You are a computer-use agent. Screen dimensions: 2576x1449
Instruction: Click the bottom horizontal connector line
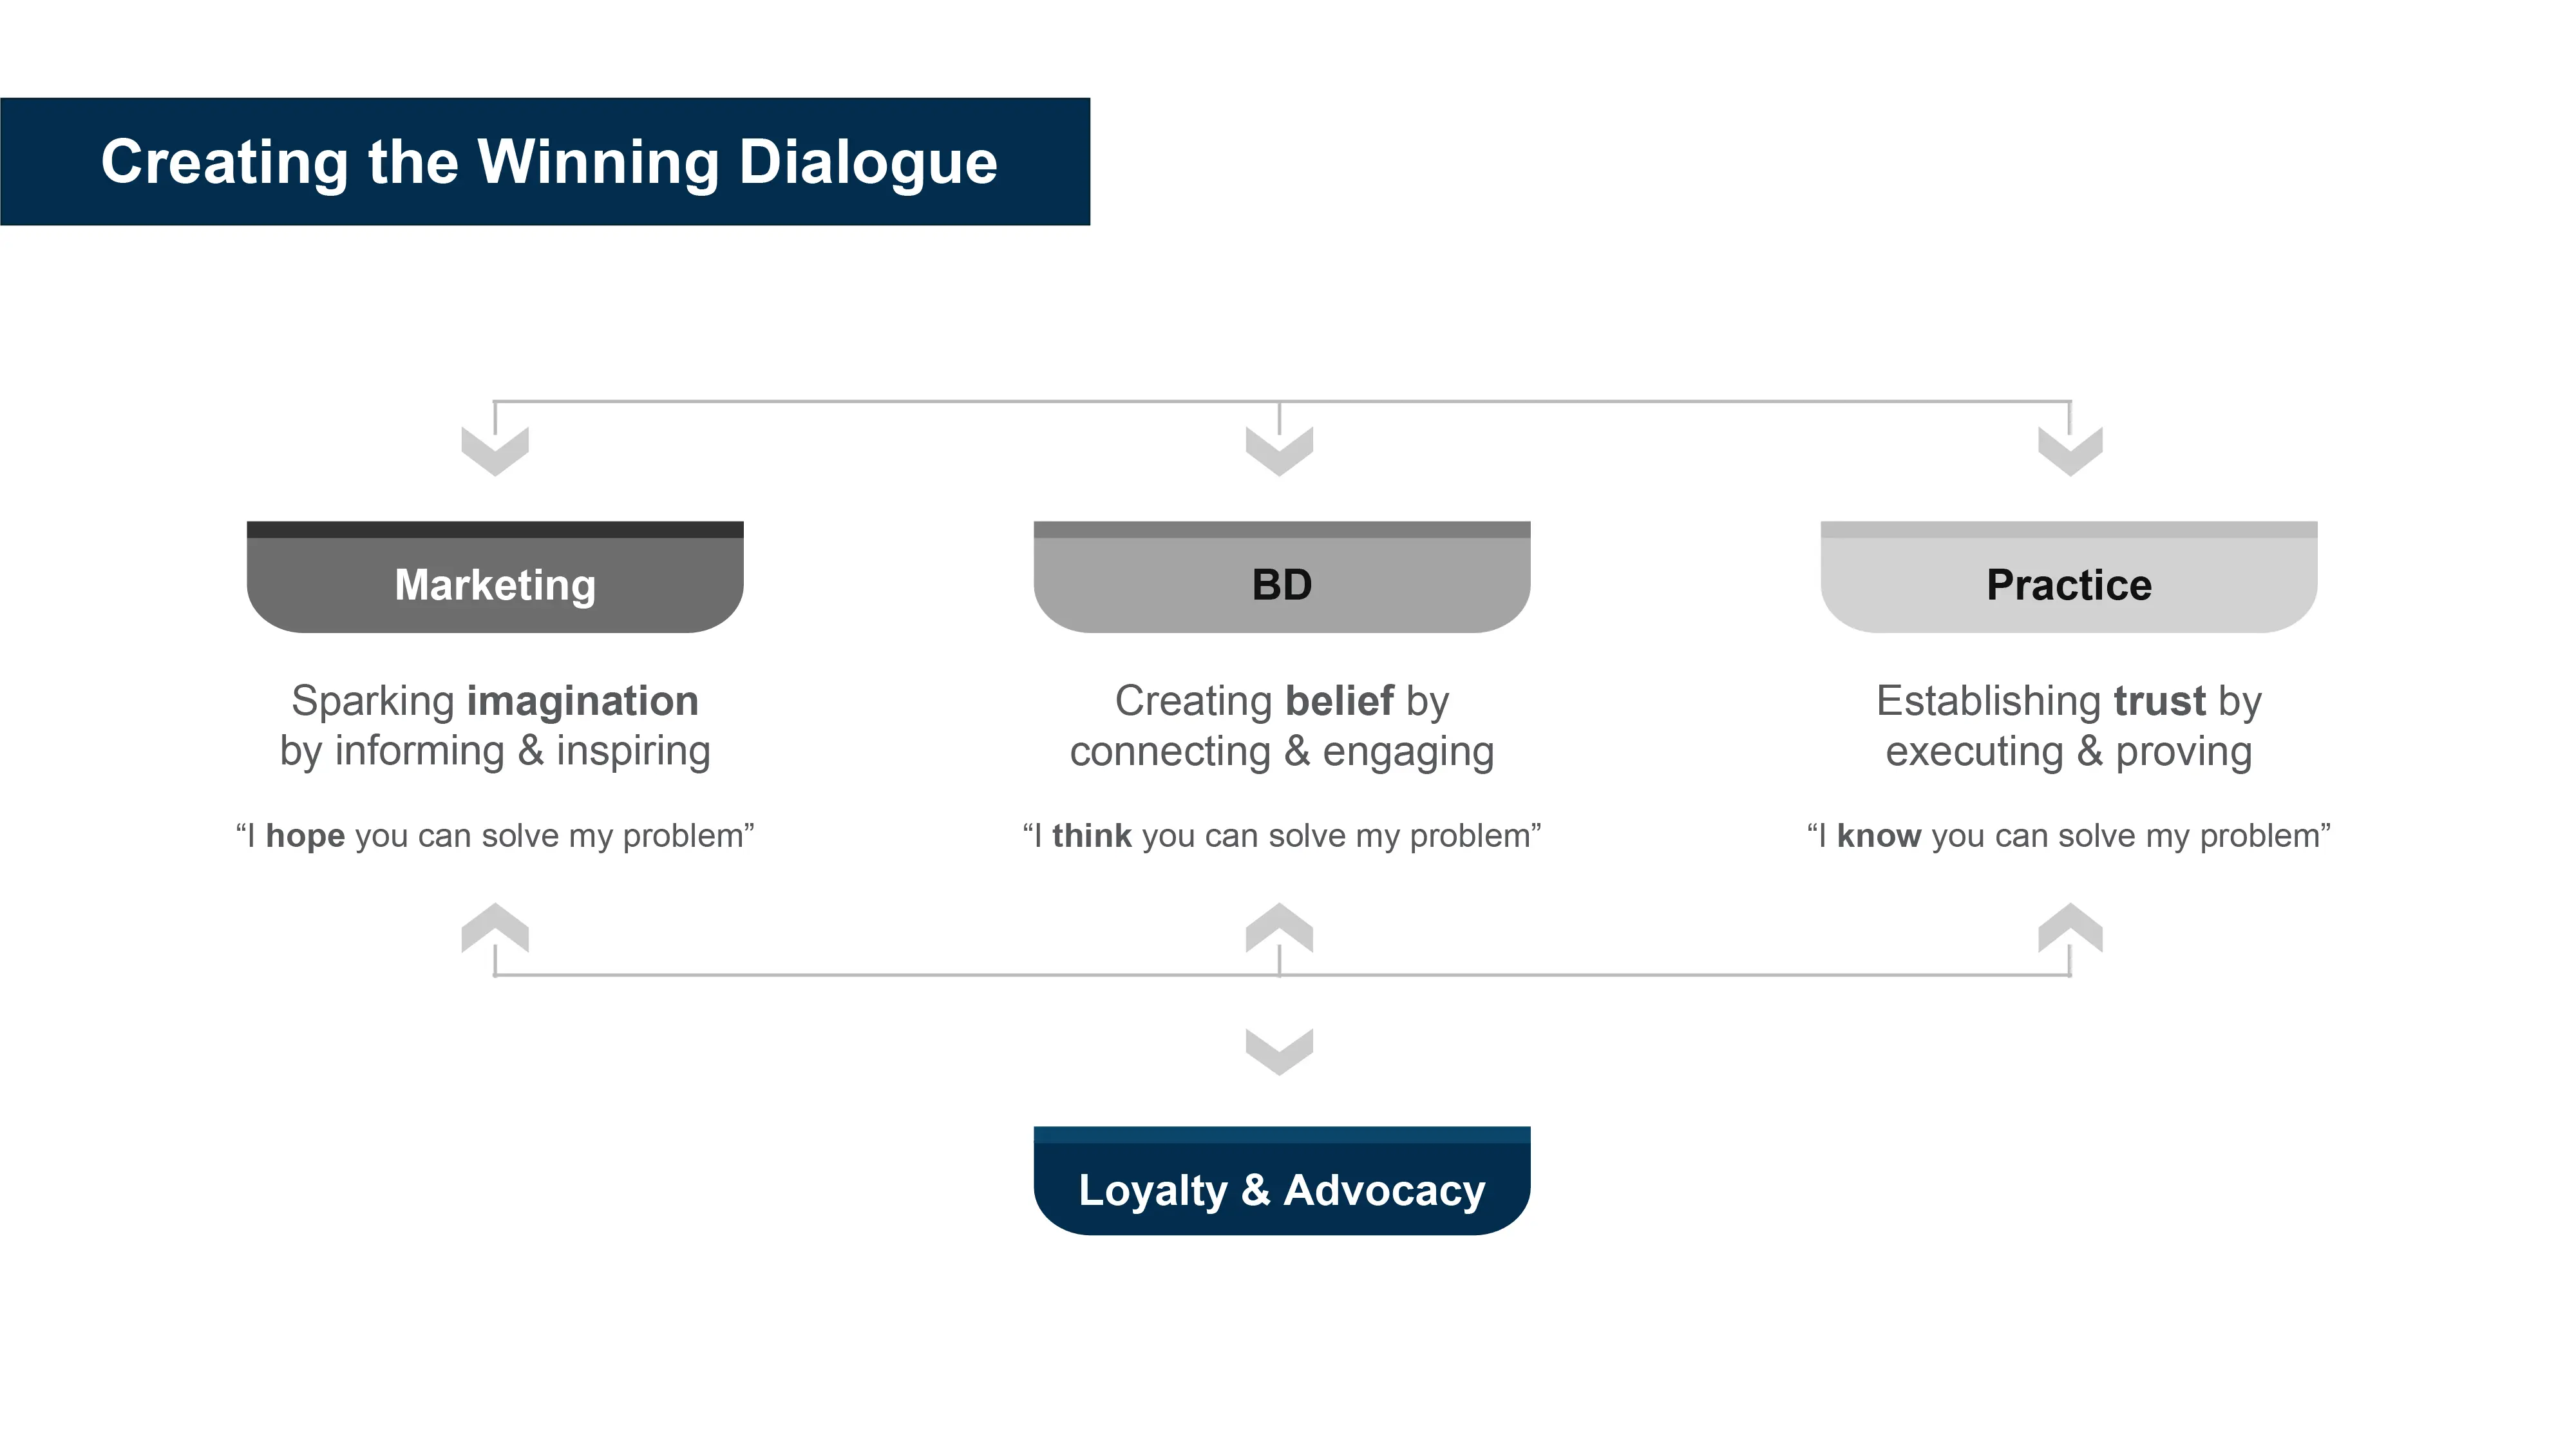coord(1282,975)
